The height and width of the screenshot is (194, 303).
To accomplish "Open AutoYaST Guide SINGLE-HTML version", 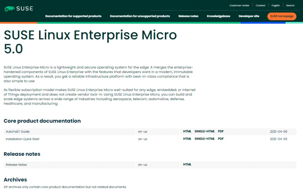I will coord(204,131).
